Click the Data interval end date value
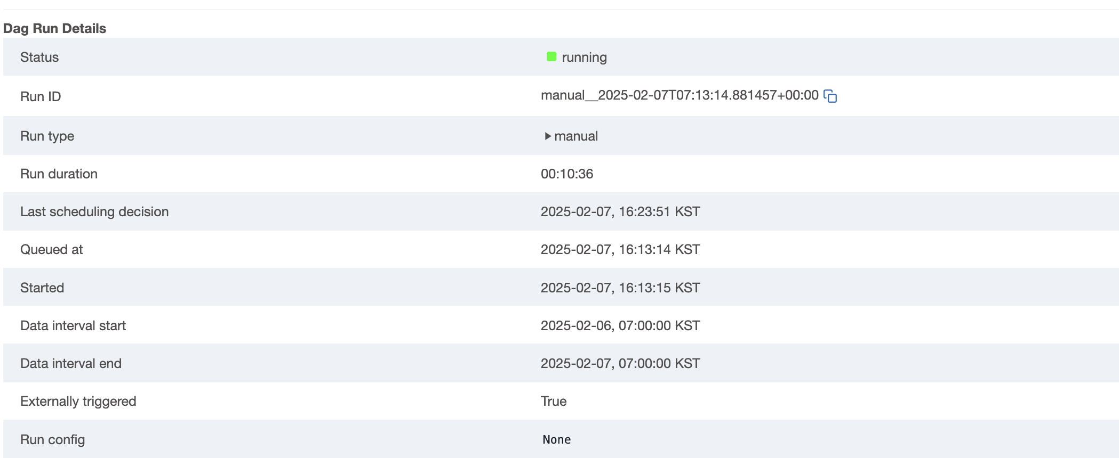Viewport: 1119px width, 458px height. pyautogui.click(x=620, y=364)
